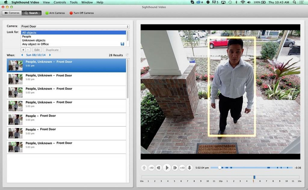This screenshot has width=308, height=190.
Task: Select 'Unknown objects' in the Look for list
Action: pos(73,40)
